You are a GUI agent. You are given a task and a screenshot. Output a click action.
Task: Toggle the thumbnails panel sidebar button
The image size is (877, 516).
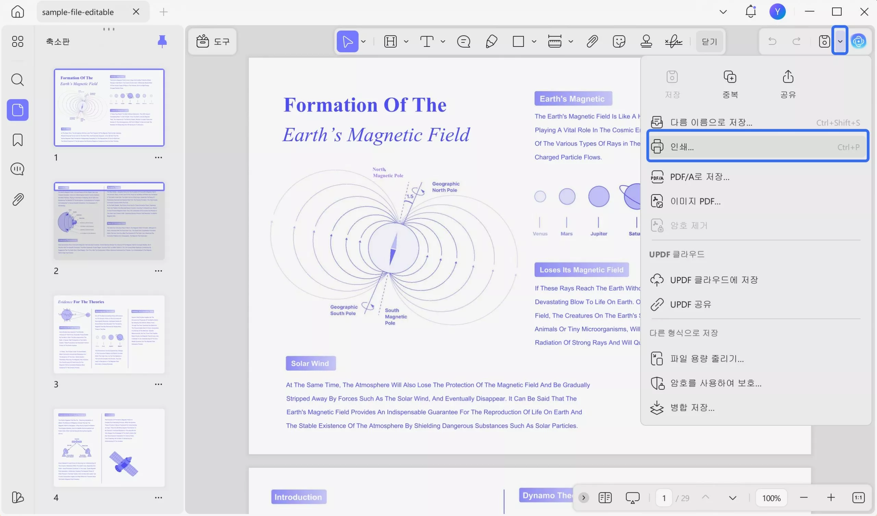tap(17, 110)
